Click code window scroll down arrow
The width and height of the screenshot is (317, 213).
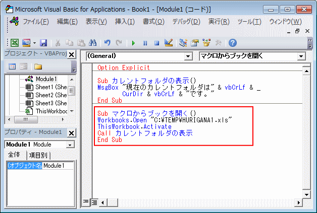306,194
